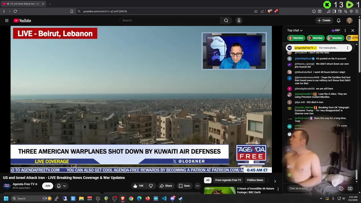Open the browser main menu
Viewport: 361px width, 203px height.
pyautogui.click(x=357, y=11)
